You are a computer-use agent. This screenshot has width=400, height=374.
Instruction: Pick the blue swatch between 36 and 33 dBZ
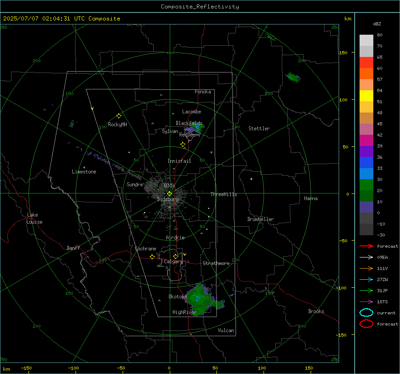click(366, 163)
